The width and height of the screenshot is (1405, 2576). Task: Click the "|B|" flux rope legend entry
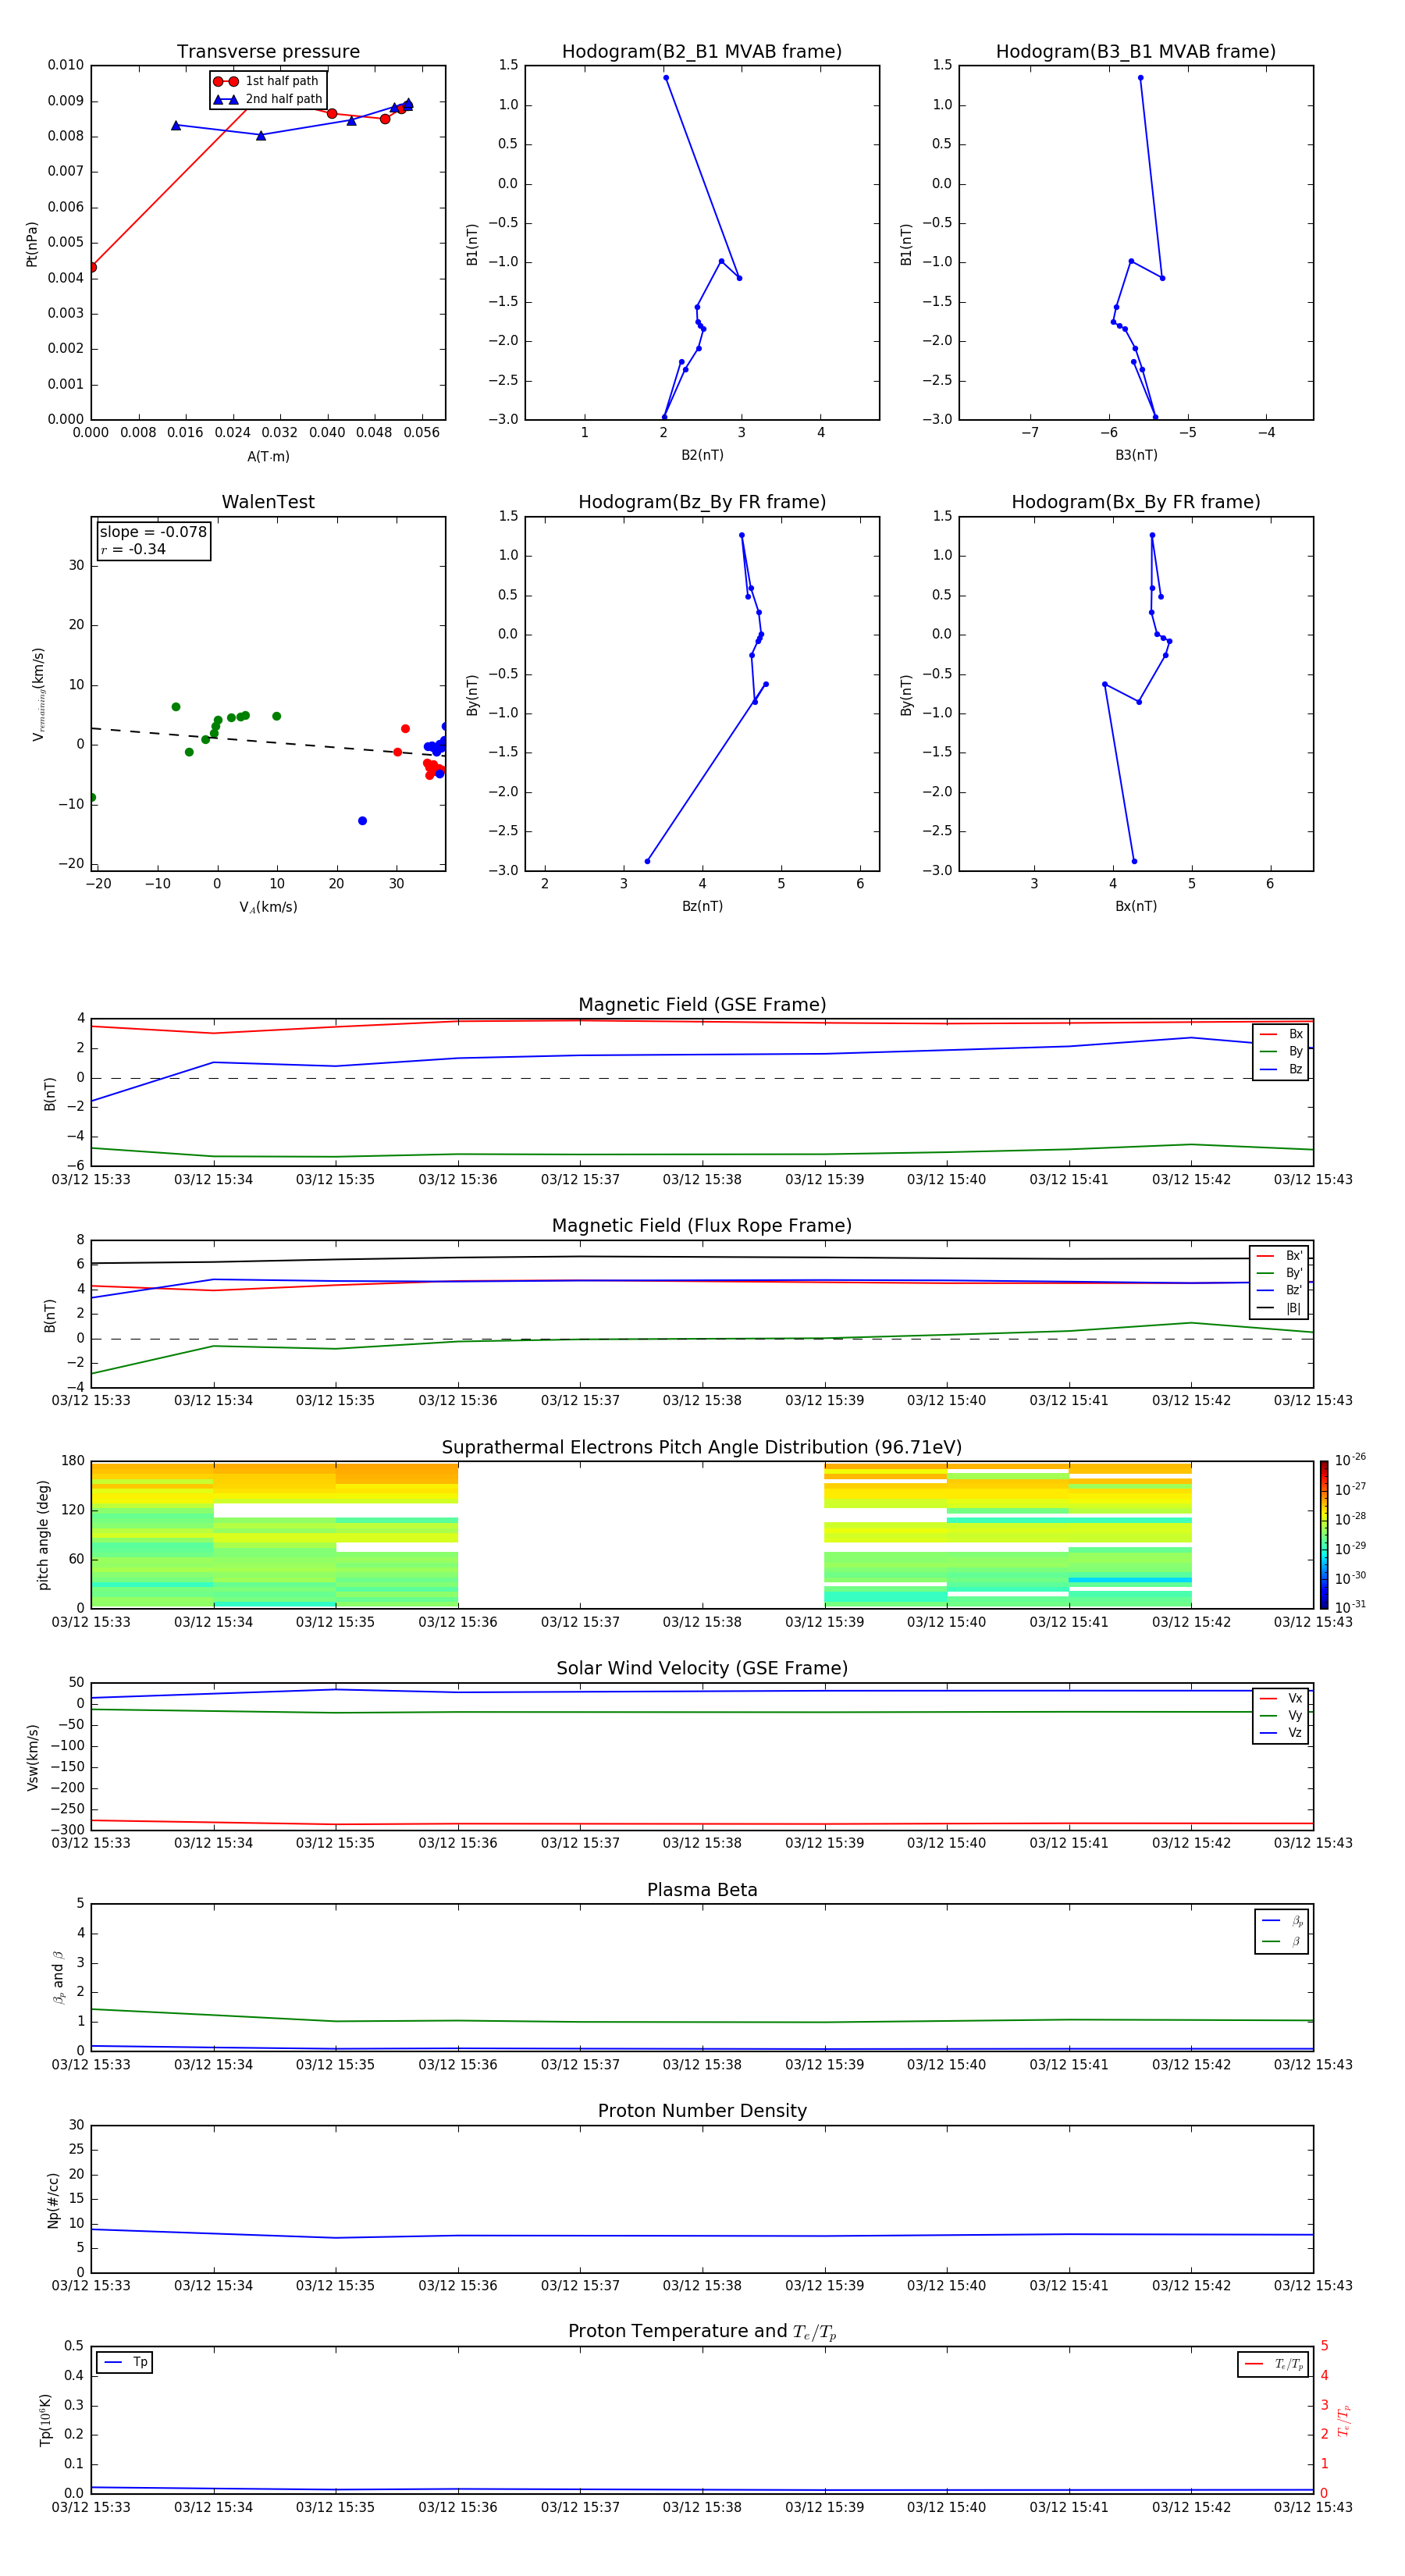click(1280, 1308)
